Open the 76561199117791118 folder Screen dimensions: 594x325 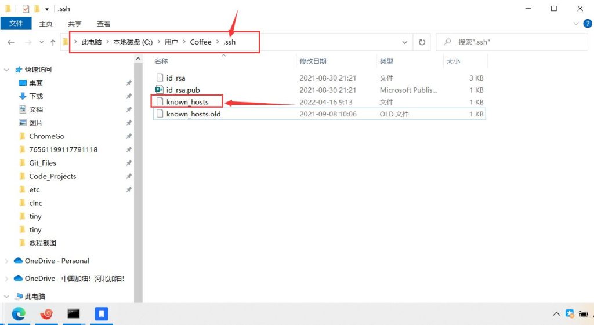[x=63, y=149]
